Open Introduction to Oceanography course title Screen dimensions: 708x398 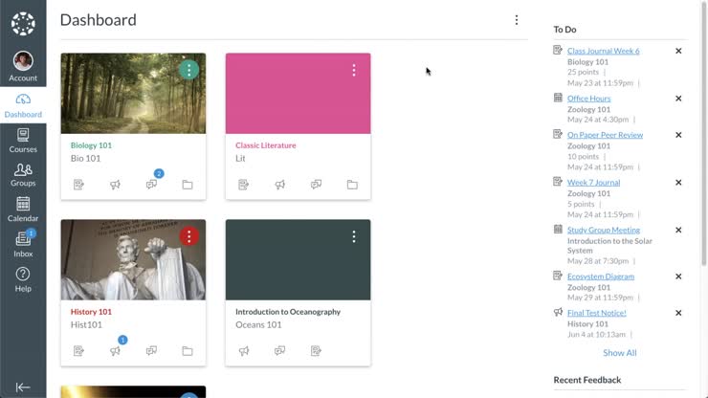pos(288,312)
